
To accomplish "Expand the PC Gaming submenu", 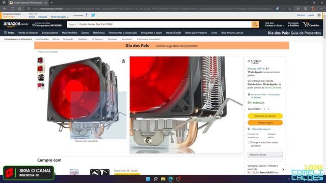I will [98, 39].
